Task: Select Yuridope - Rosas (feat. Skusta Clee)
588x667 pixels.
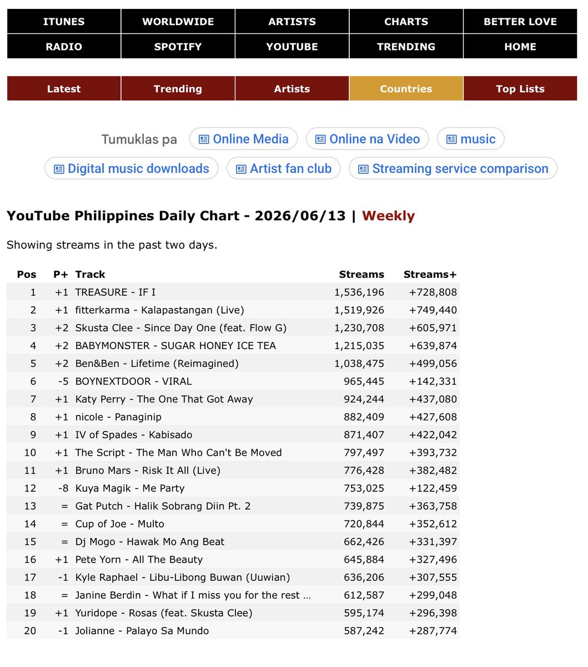Action: pos(164,613)
